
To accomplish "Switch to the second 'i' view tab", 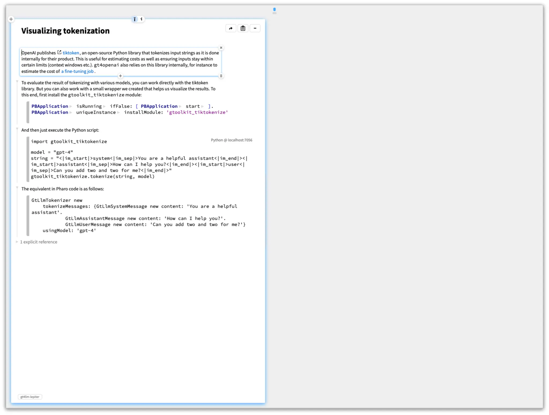I will coord(141,19).
